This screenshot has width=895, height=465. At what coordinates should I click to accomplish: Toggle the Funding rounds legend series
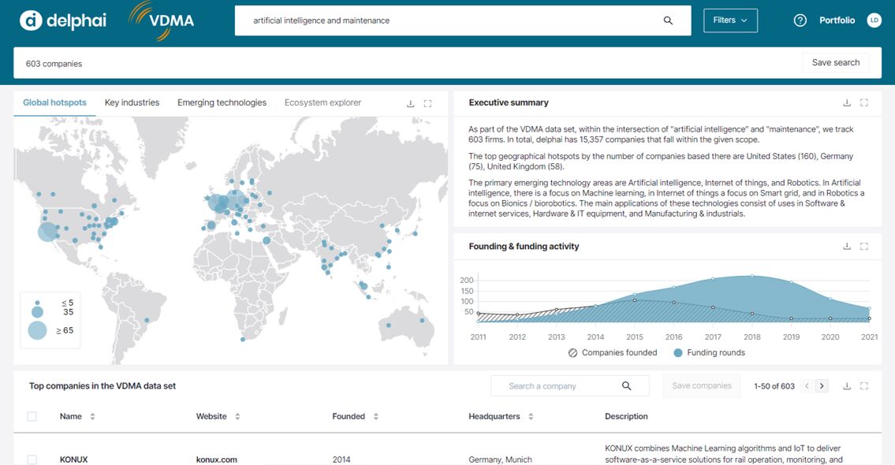pyautogui.click(x=709, y=352)
